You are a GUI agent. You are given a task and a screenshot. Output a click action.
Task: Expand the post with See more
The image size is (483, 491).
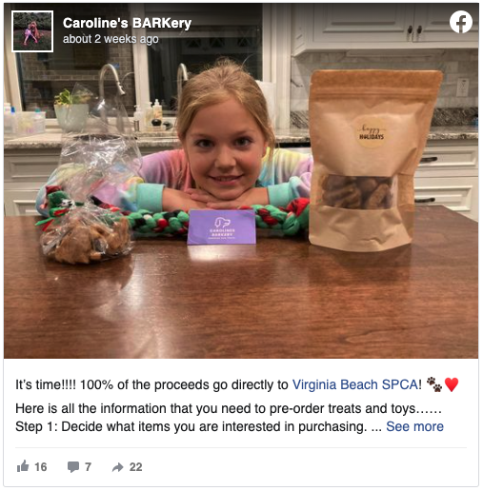[414, 426]
